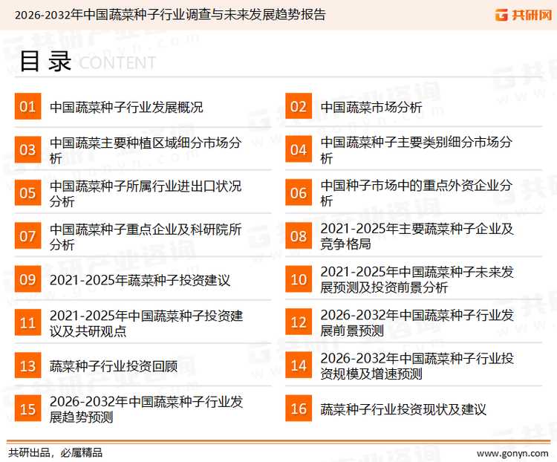Go to 蔬菜种子行业投资现状及建议 section
The image size is (557, 462).
[403, 409]
